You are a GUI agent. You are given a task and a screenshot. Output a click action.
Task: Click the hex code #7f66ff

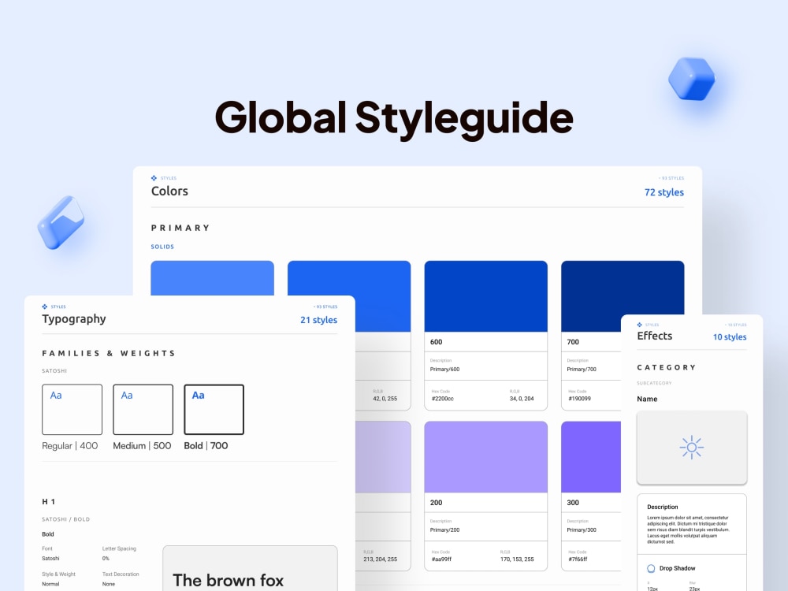578,559
